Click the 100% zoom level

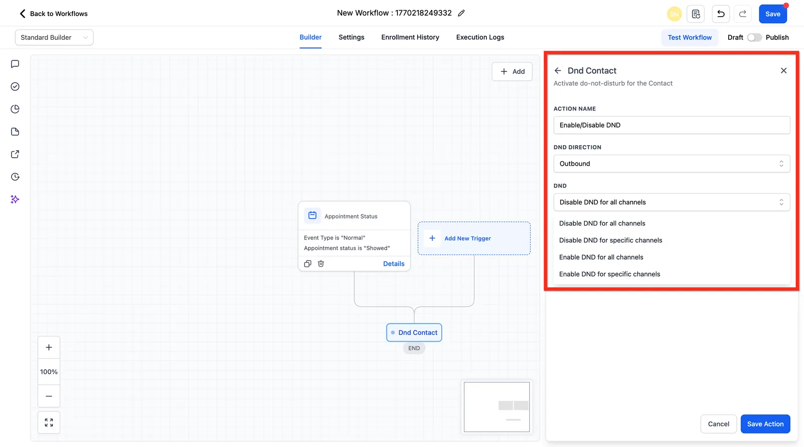point(49,372)
